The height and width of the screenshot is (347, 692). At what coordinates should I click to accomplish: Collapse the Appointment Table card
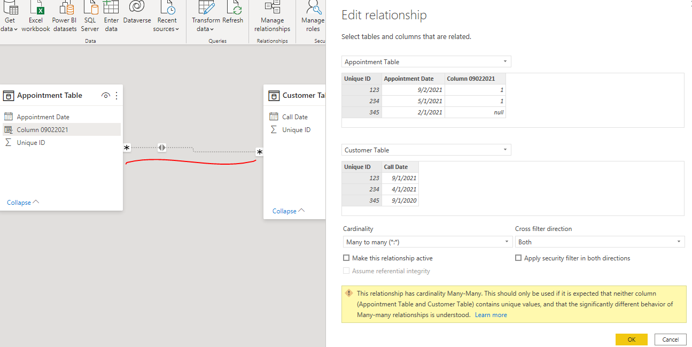(23, 203)
